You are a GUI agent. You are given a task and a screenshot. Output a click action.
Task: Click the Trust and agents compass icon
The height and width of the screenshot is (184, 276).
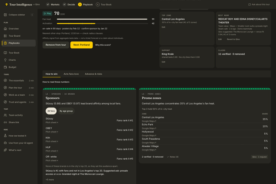(5, 102)
